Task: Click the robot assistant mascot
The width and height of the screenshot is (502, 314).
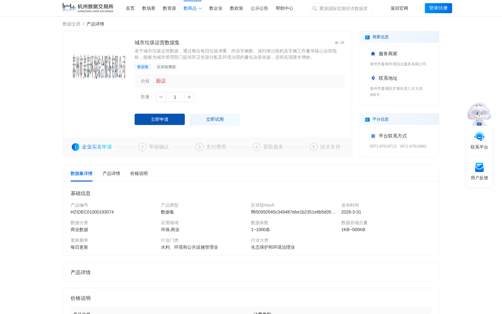Action: [x=479, y=114]
